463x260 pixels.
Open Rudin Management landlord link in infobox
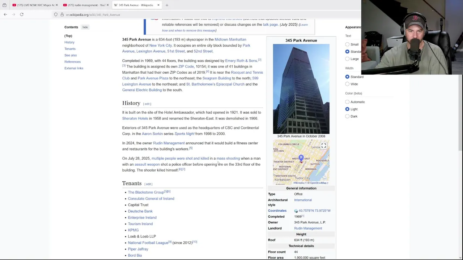tap(308, 228)
